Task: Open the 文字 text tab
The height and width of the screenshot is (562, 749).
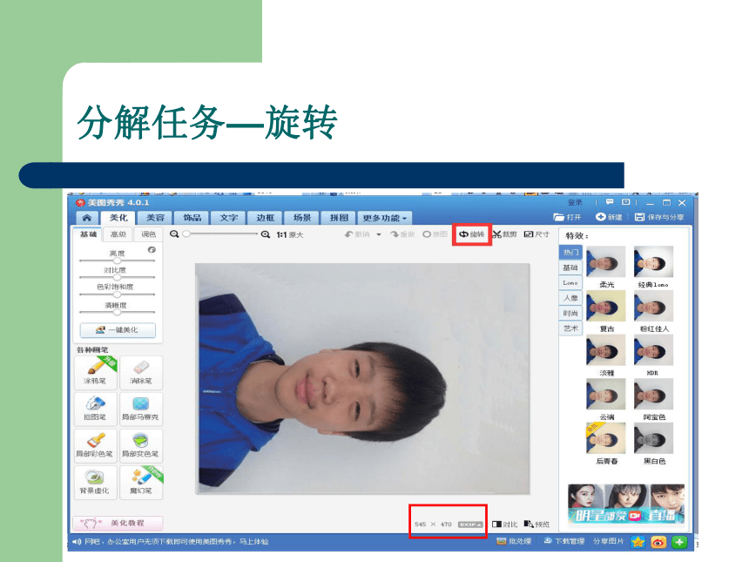Action: (229, 218)
